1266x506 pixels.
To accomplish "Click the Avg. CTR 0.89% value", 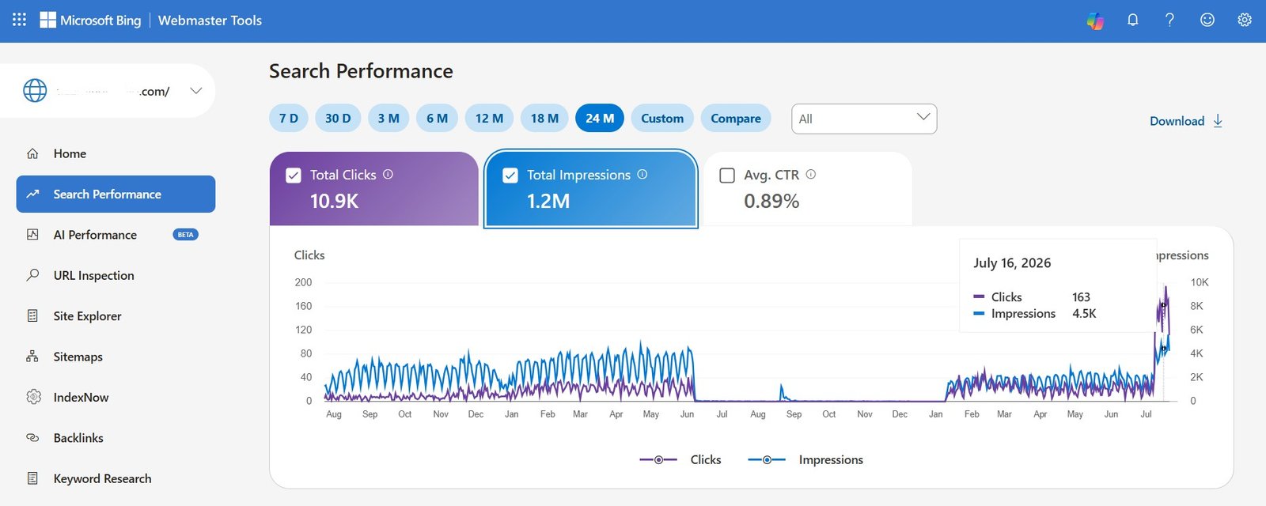I will pos(771,201).
